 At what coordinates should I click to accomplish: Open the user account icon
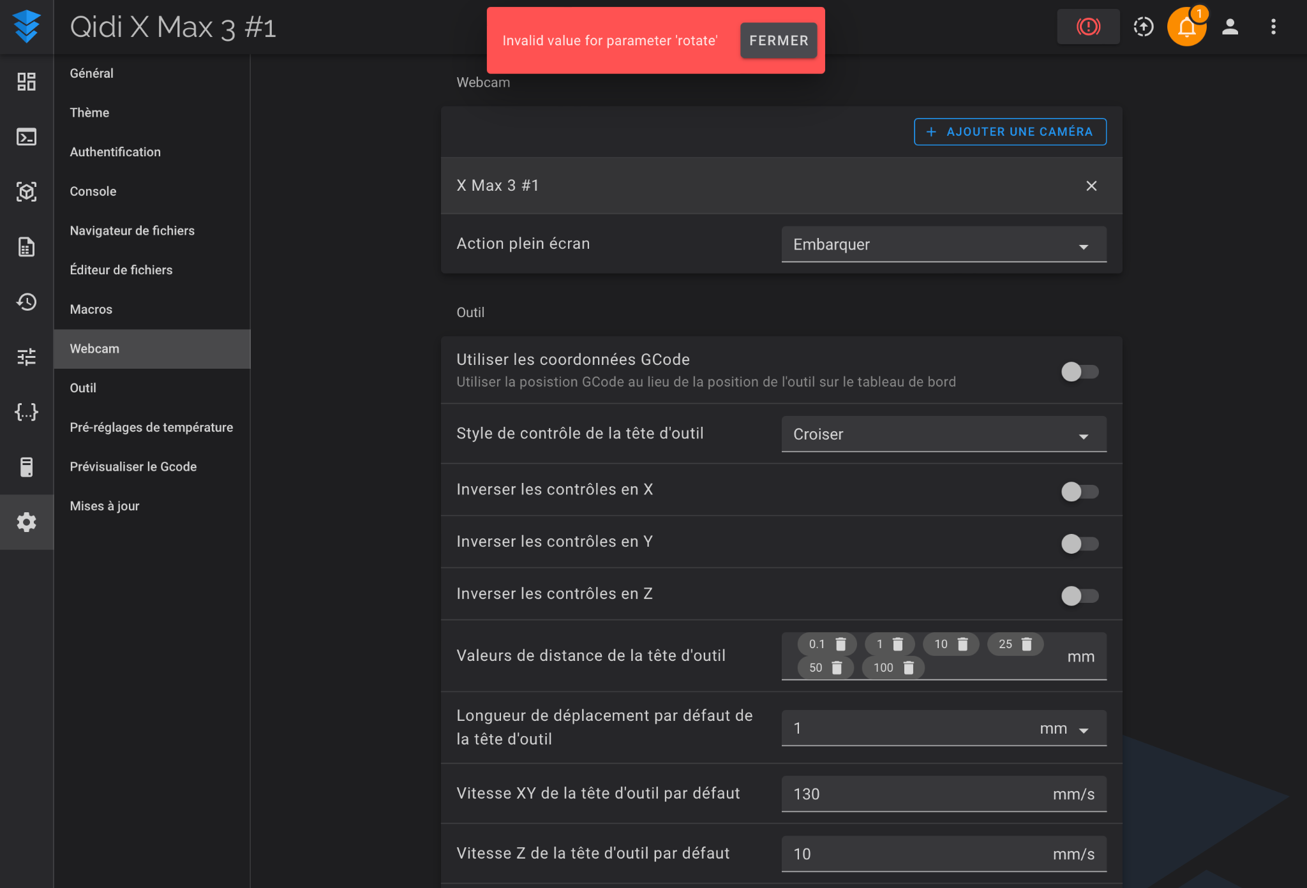(1230, 26)
